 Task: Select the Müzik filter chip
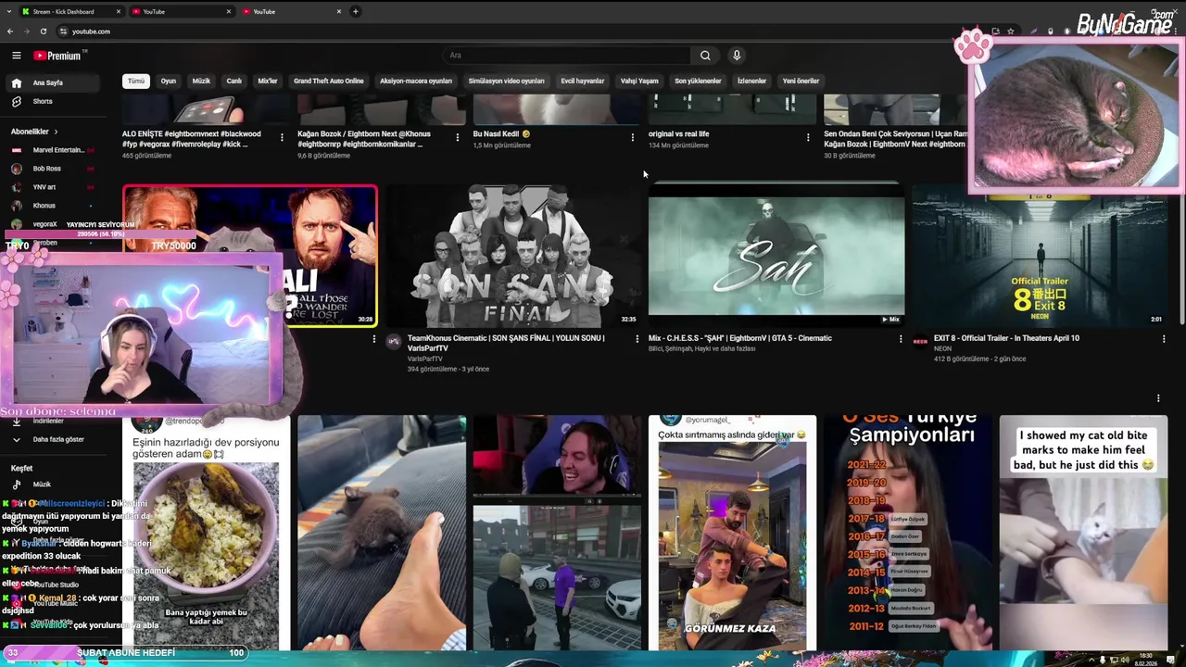click(x=201, y=81)
